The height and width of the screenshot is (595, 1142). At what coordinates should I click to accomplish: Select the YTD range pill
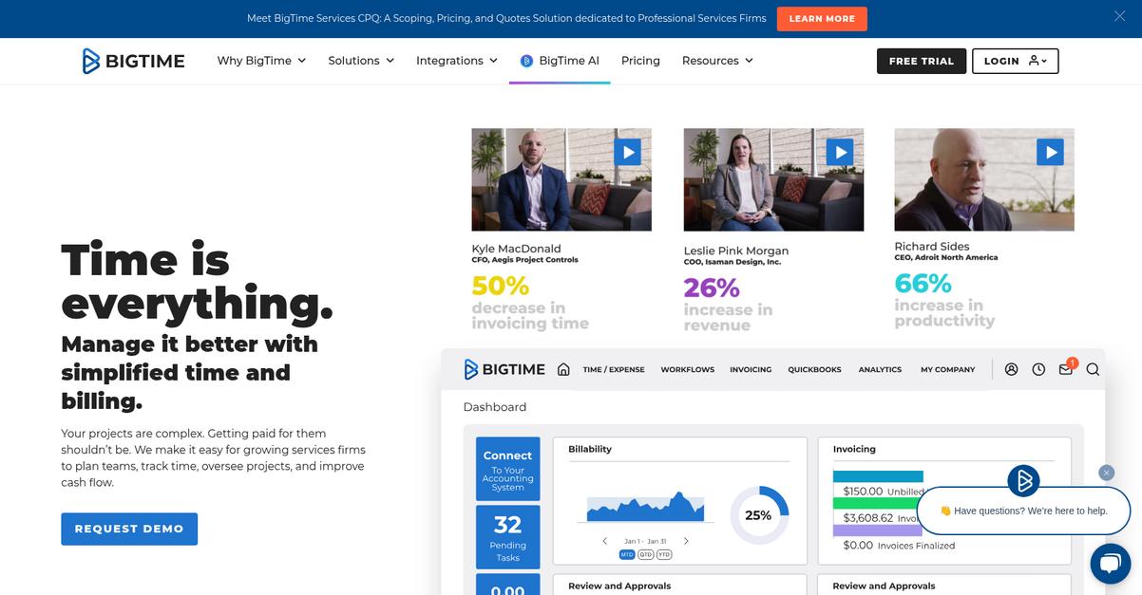point(664,554)
